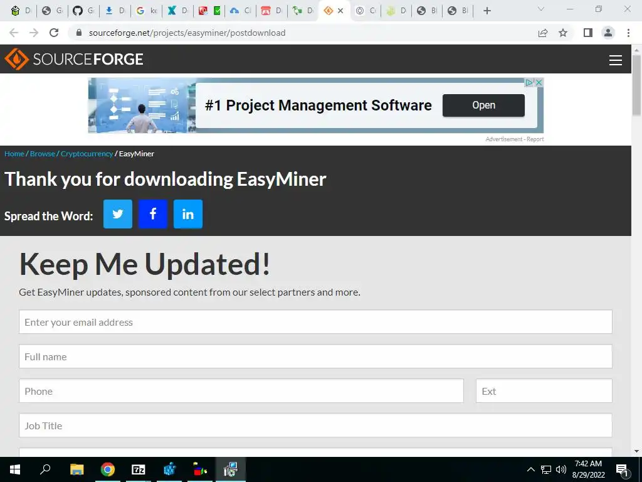642x482 pixels.
Task: Click the EasyMiner breadcrumb text
Action: pos(137,154)
